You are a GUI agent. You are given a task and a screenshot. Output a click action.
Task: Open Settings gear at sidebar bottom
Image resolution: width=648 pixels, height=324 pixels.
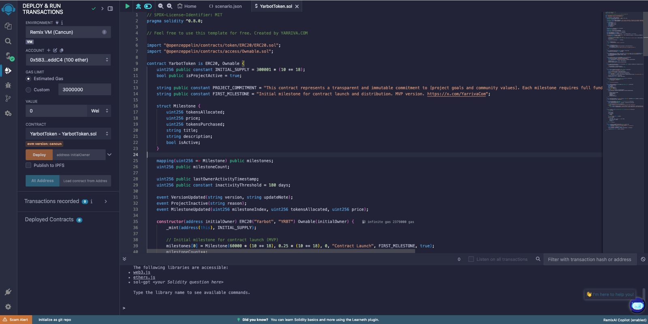pyautogui.click(x=8, y=307)
